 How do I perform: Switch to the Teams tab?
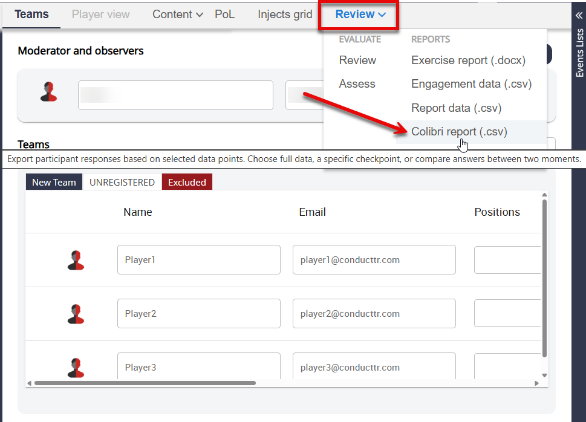click(31, 15)
